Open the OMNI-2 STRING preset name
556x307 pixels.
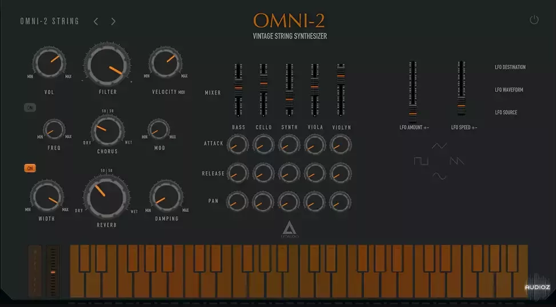(50, 21)
